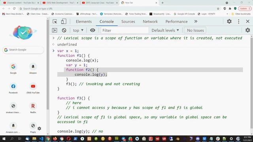Toggle the device toolbar in DevTools
The width and height of the screenshot is (253, 142).
(x=64, y=21)
